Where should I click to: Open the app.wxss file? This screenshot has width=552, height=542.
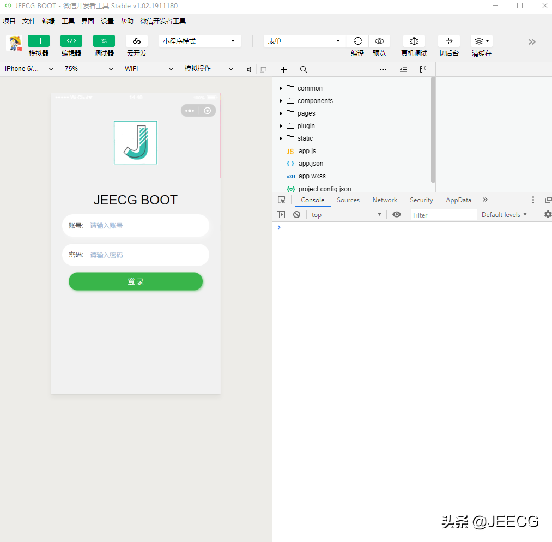tap(312, 176)
